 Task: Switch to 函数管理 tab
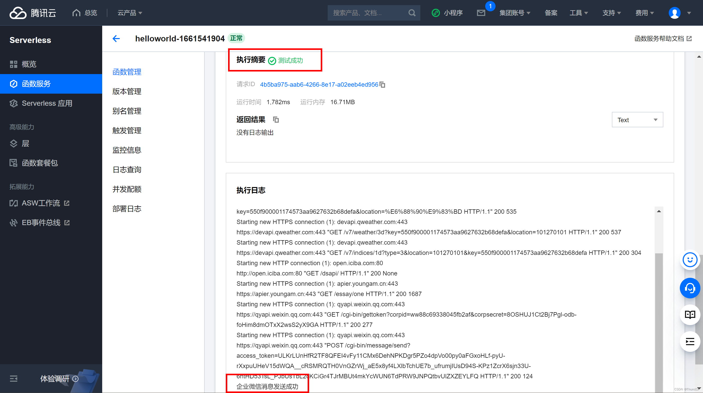[x=127, y=72]
